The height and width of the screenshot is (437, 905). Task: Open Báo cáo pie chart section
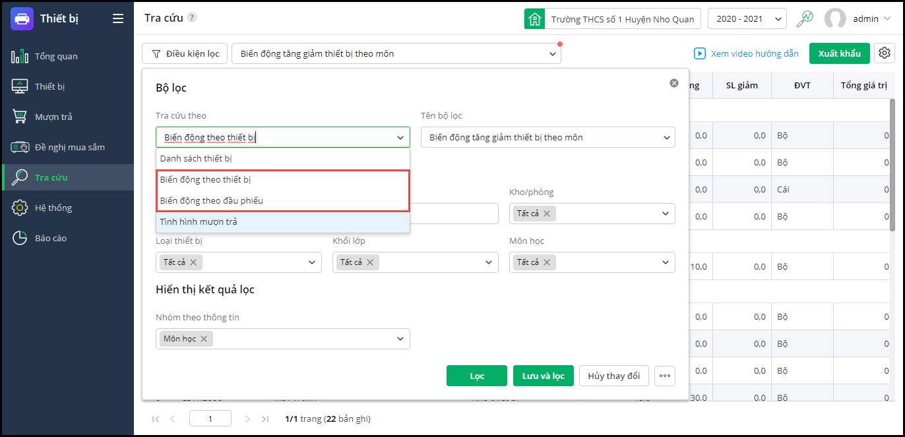[x=50, y=238]
